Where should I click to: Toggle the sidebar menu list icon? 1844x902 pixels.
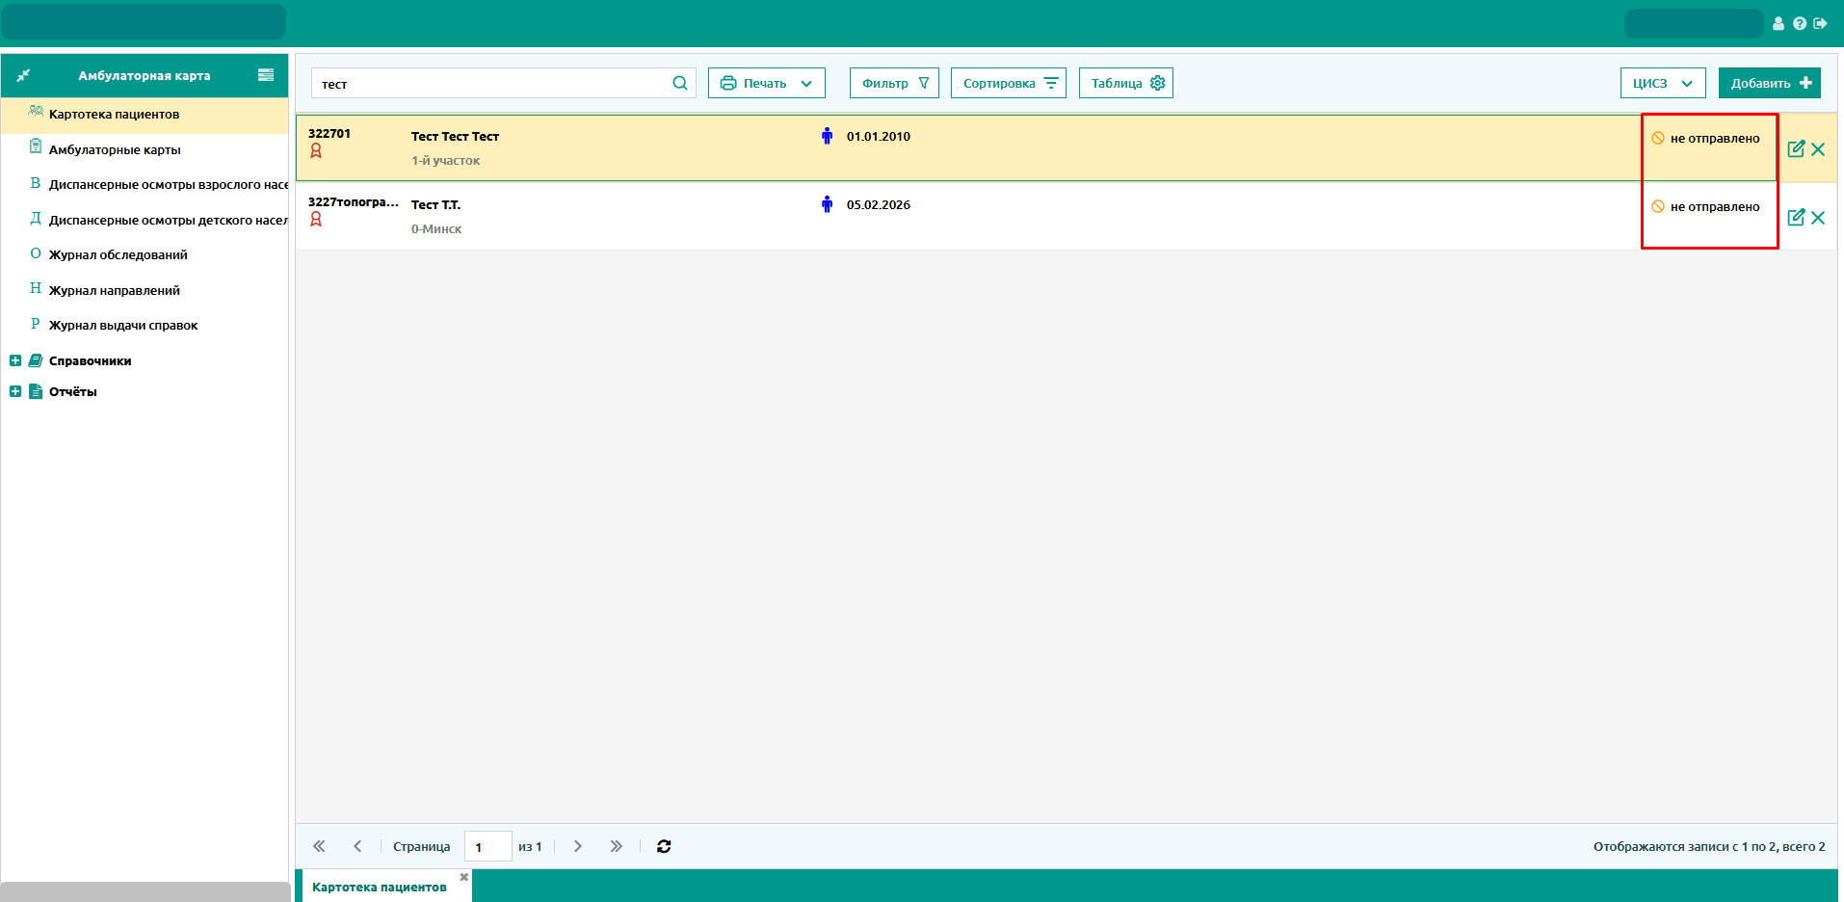(x=266, y=75)
